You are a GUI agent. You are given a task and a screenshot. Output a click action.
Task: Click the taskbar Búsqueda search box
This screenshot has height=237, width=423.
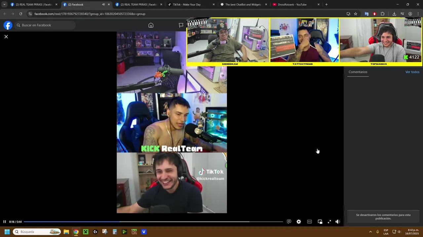click(37, 232)
